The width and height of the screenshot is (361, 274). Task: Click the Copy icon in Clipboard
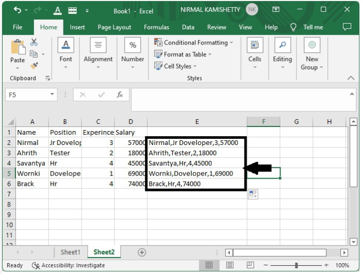point(34,54)
